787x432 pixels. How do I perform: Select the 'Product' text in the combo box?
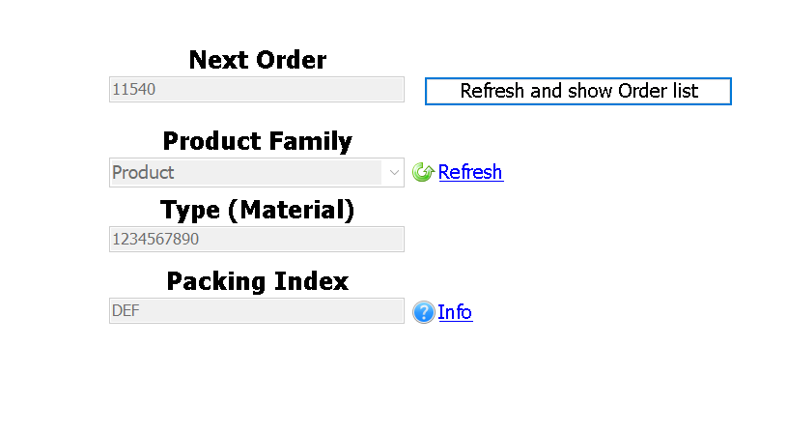144,173
